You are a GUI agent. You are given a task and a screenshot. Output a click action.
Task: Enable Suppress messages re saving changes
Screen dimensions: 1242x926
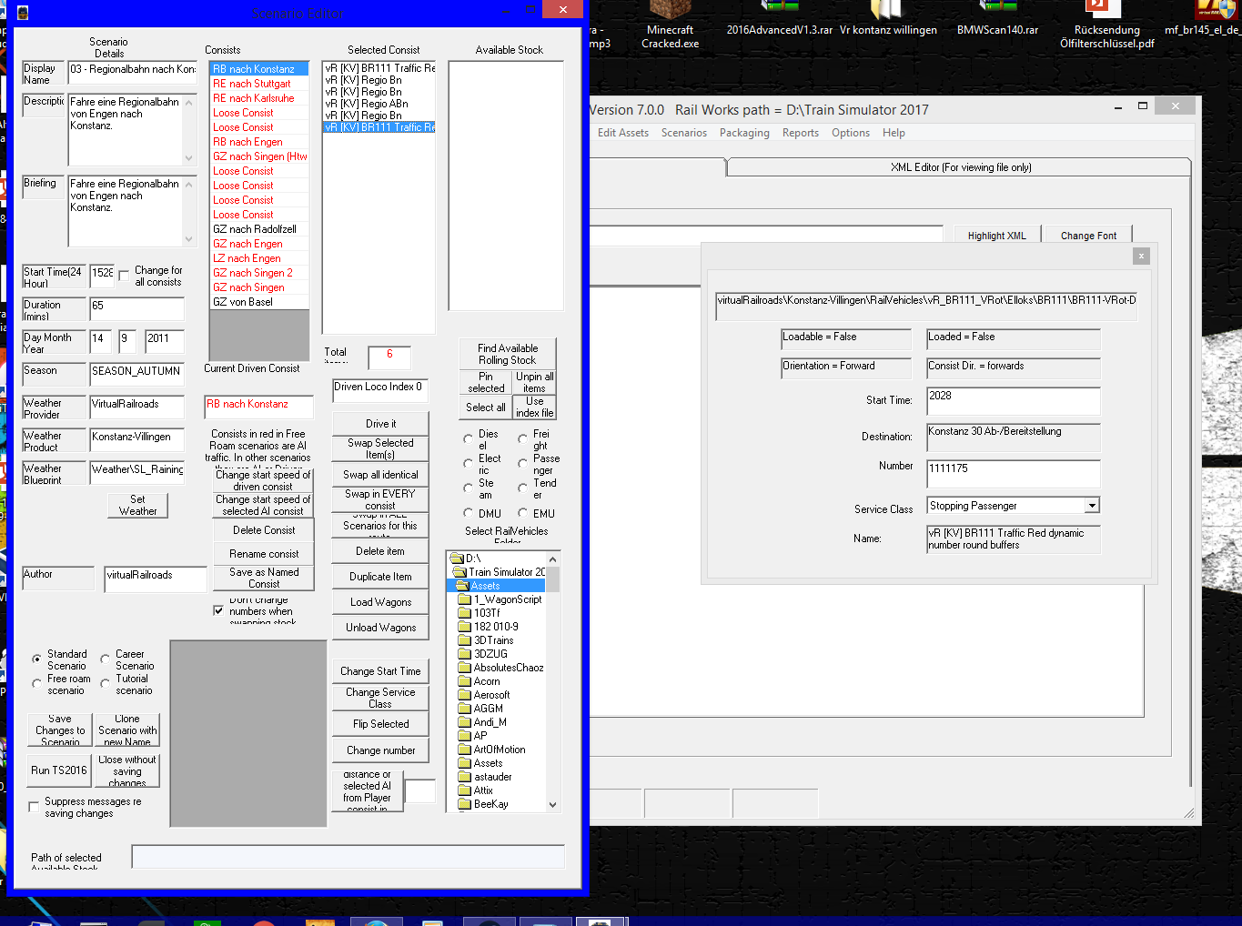click(34, 807)
